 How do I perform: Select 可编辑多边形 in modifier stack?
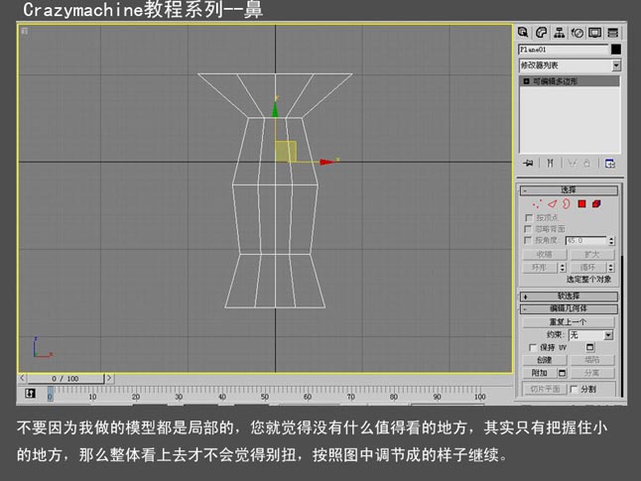point(570,81)
